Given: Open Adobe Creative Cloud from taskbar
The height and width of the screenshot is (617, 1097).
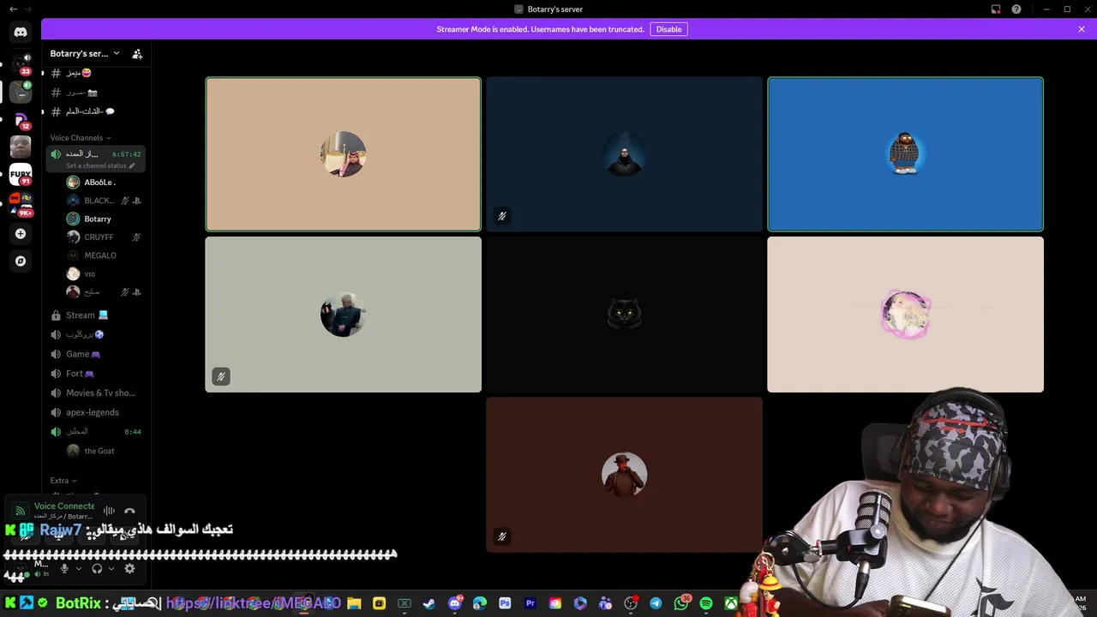Looking at the screenshot, I should point(555,603).
